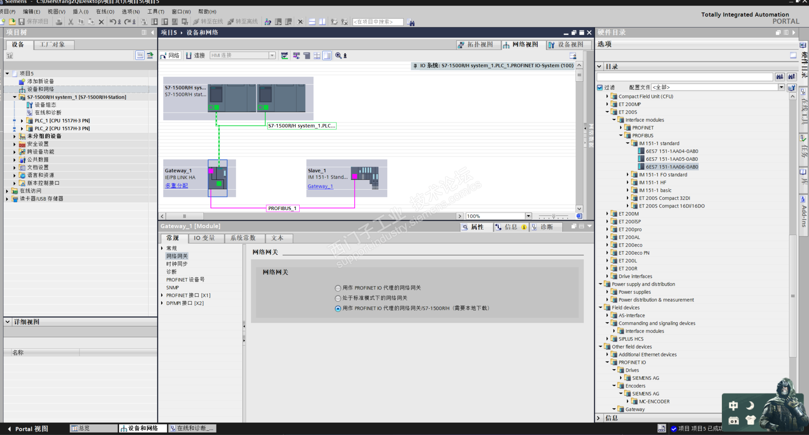Open the HMI 连接 connection type dropdown
This screenshot has width=809, height=435.
click(x=272, y=56)
